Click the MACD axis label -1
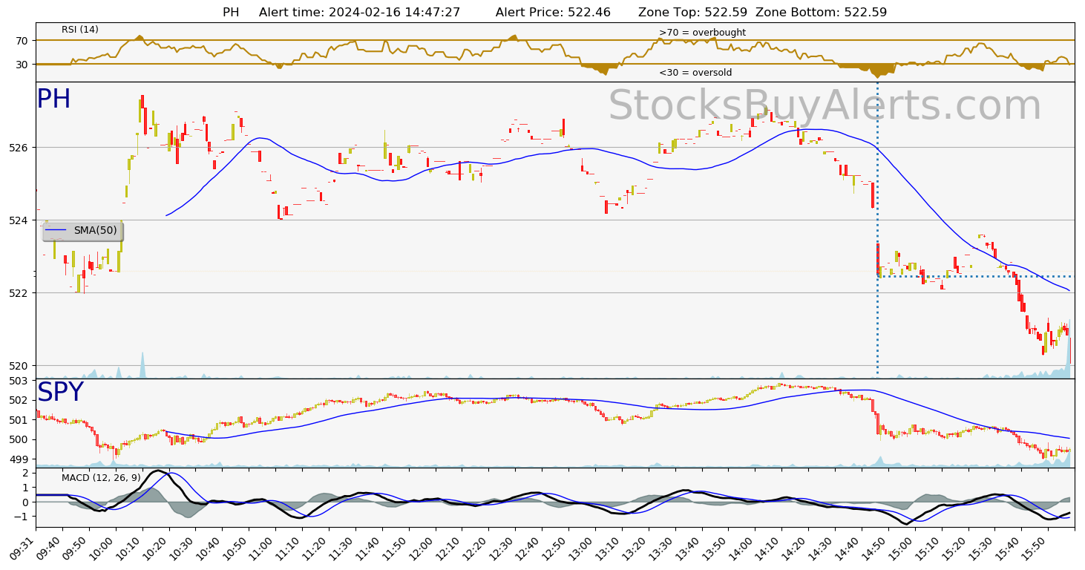This screenshot has width=1085, height=570. (20, 517)
